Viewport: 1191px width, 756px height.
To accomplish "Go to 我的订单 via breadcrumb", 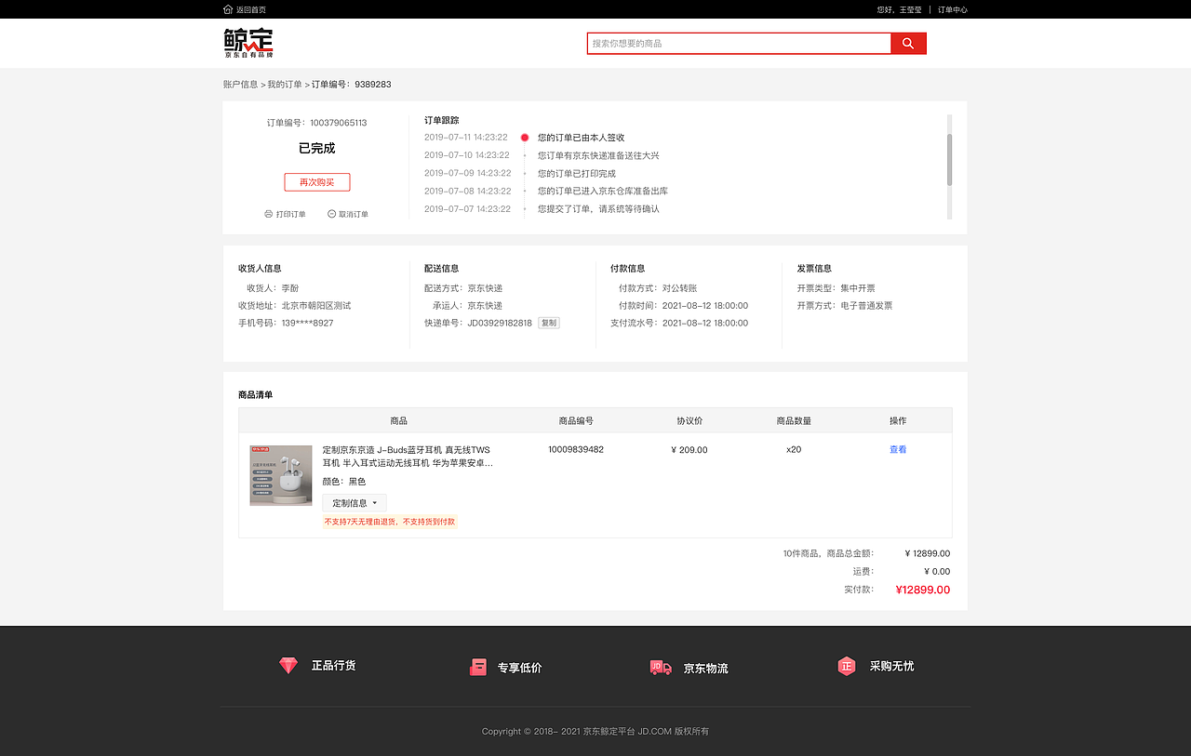I will [x=284, y=84].
